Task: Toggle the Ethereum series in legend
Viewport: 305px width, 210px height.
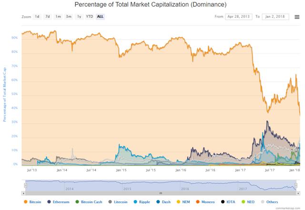Action: pos(61,202)
